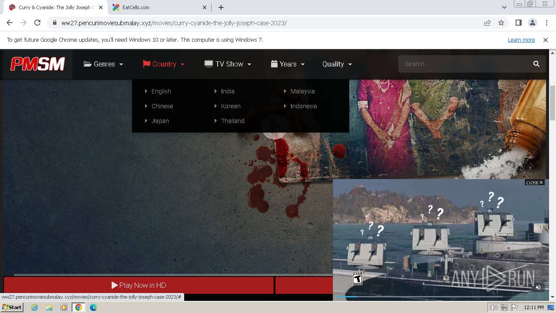Select Korean in Country menu

(x=231, y=106)
